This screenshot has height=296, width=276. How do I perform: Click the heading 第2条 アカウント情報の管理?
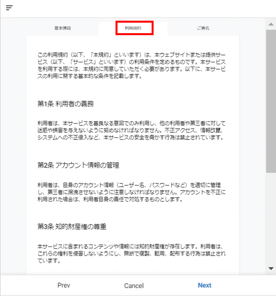click(78, 165)
